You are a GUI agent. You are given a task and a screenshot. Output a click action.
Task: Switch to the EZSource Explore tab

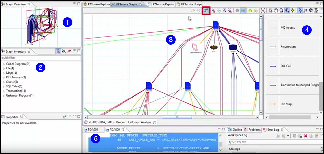[97, 4]
